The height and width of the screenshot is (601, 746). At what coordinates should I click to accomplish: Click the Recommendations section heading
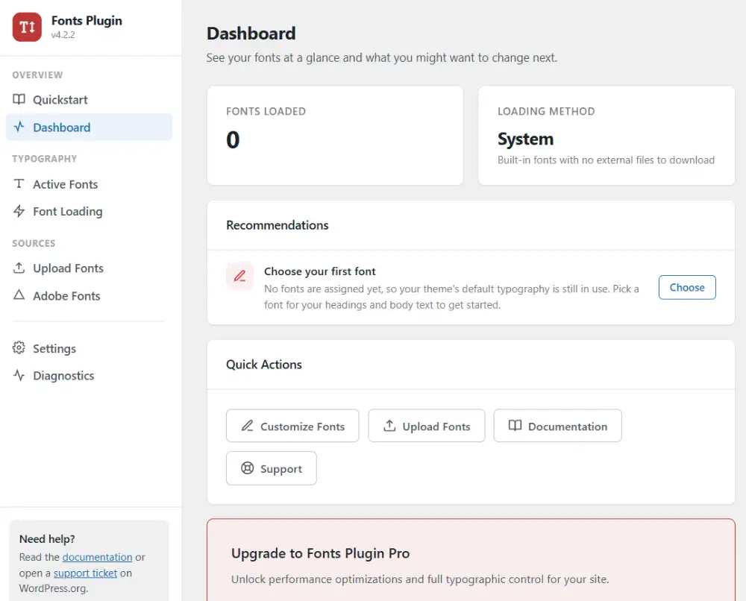(278, 225)
